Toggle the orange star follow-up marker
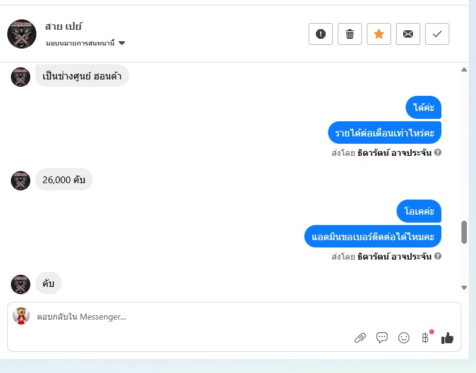 click(x=379, y=34)
